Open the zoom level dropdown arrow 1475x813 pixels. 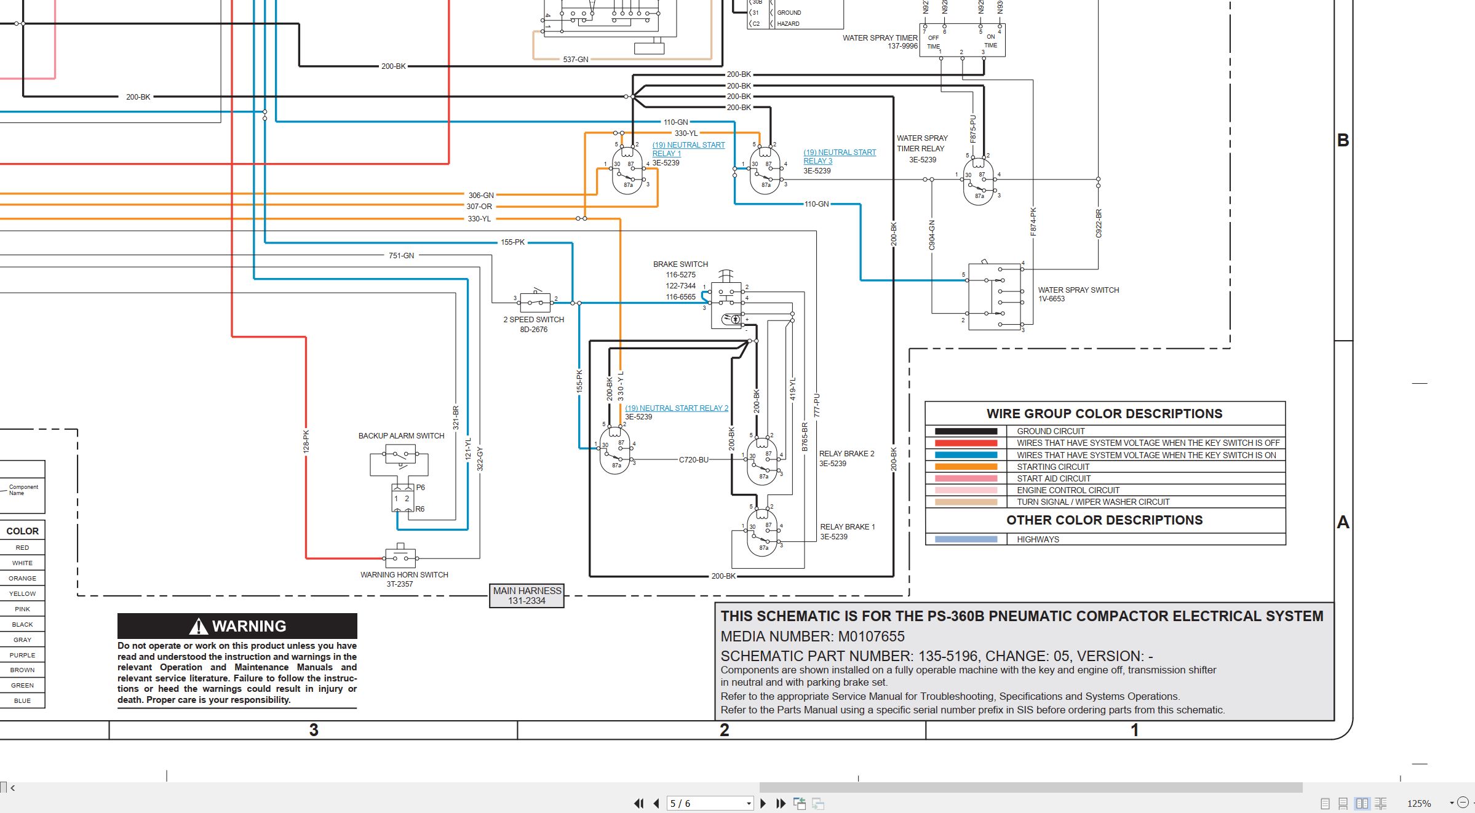pos(1452,803)
